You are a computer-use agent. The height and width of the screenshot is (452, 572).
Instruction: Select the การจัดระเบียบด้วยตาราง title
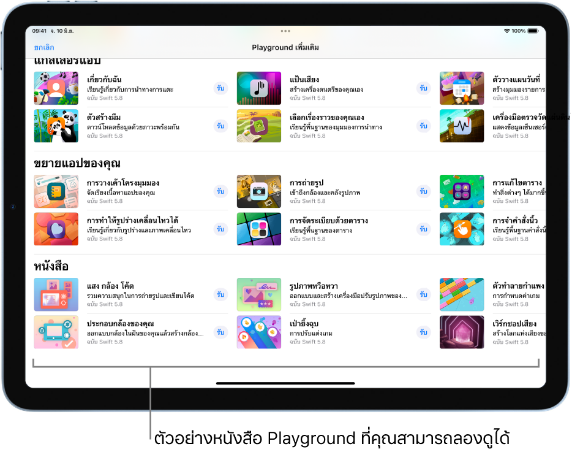tap(329, 220)
